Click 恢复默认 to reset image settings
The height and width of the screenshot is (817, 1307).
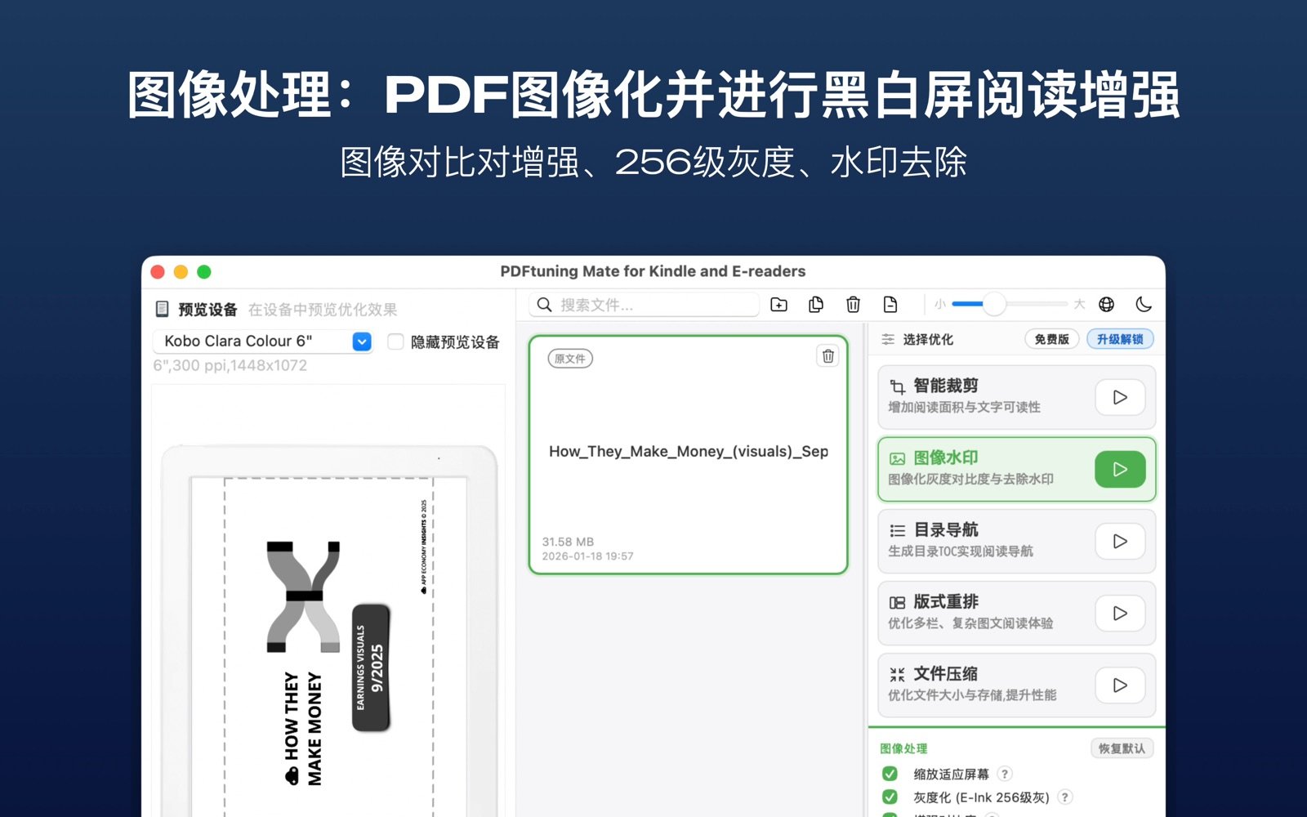1122,748
